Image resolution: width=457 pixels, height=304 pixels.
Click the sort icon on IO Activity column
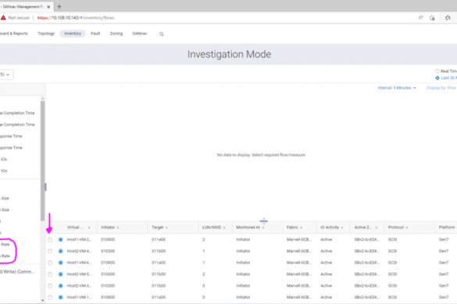click(342, 228)
